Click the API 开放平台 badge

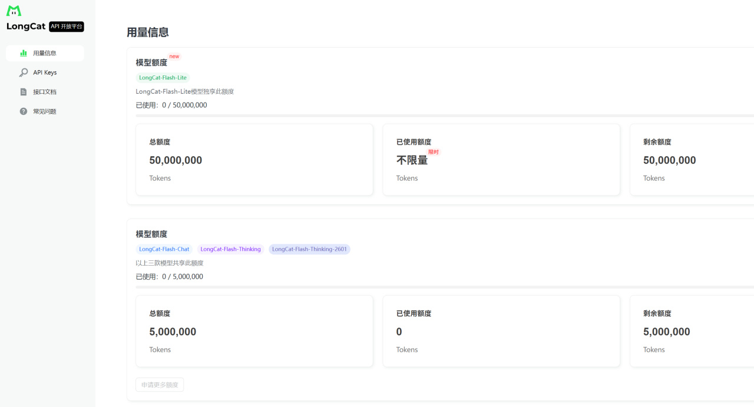point(67,27)
